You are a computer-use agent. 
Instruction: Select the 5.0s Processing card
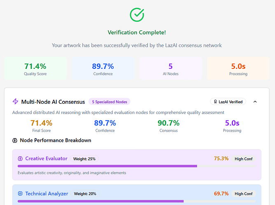[x=238, y=68]
